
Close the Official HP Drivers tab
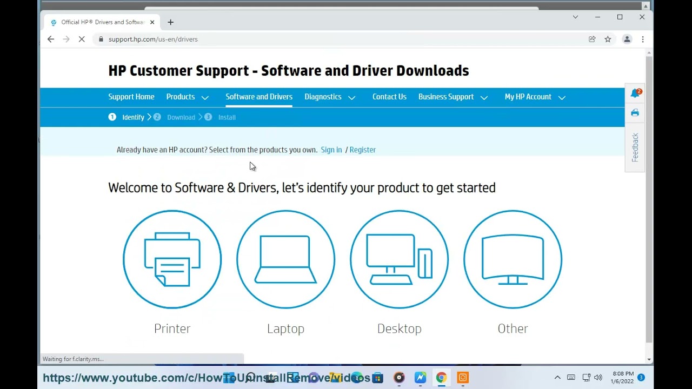pyautogui.click(x=152, y=22)
